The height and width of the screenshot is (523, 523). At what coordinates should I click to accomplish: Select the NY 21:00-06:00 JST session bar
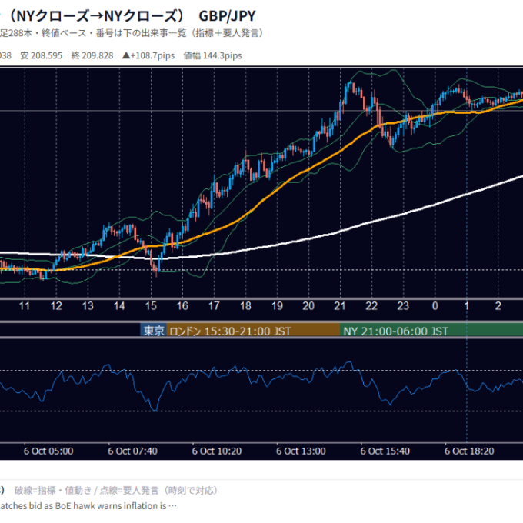point(431,331)
